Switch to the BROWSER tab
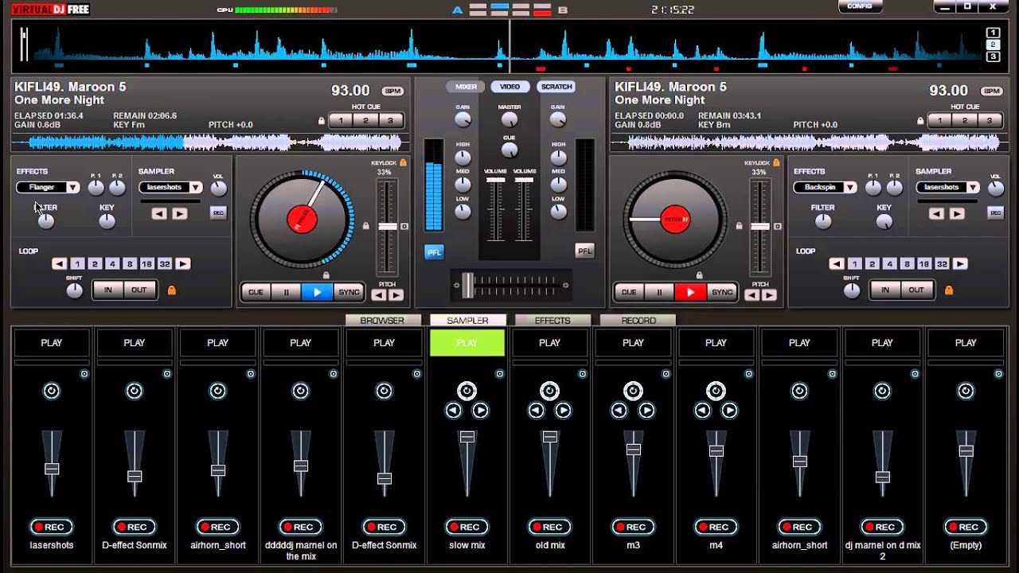This screenshot has height=573, width=1019. pos(382,321)
